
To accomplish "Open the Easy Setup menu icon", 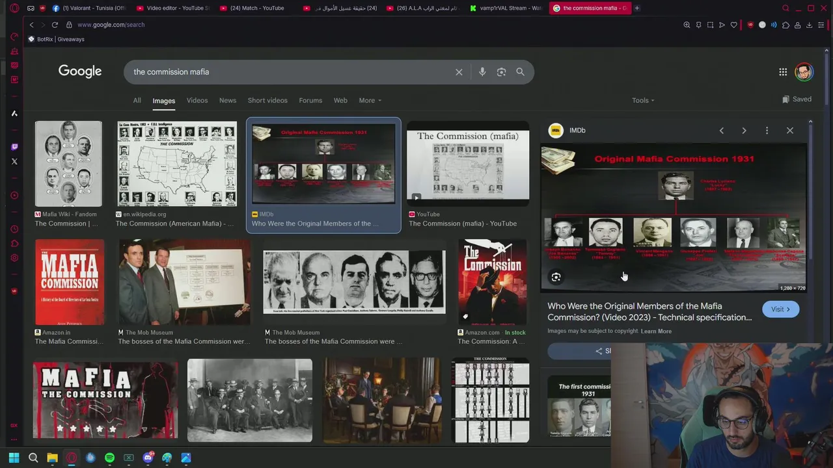I will click(821, 25).
